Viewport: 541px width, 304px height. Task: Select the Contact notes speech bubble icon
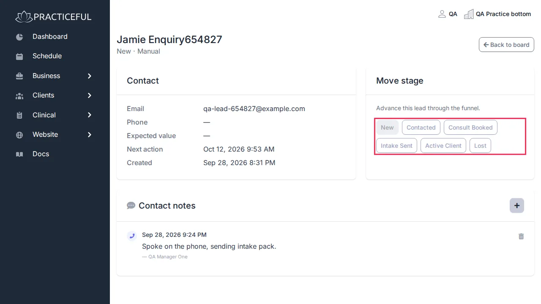pyautogui.click(x=131, y=205)
